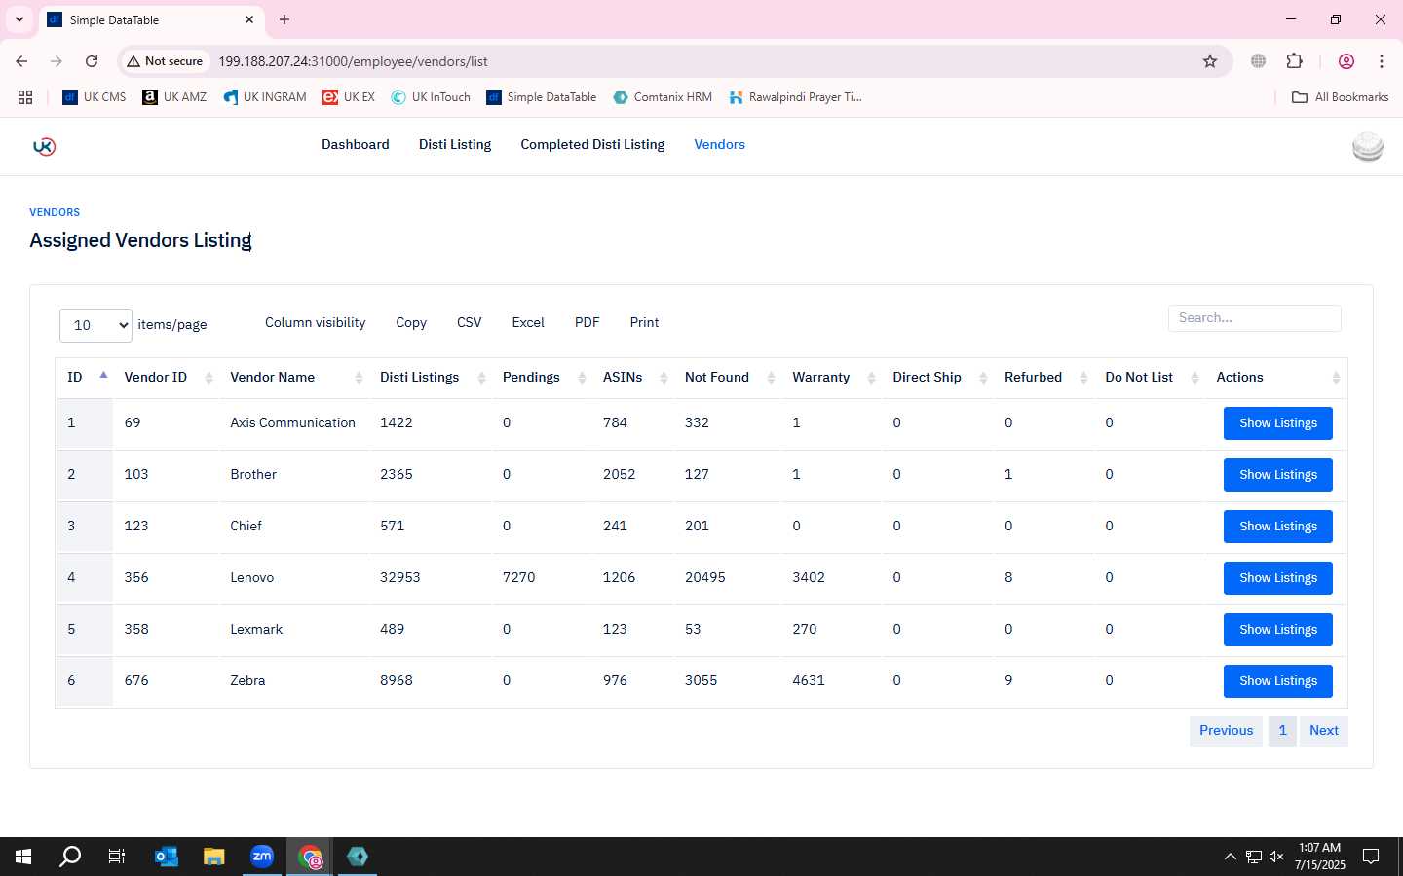Open the Extensions puzzle icon
1403x876 pixels.
[x=1294, y=61]
